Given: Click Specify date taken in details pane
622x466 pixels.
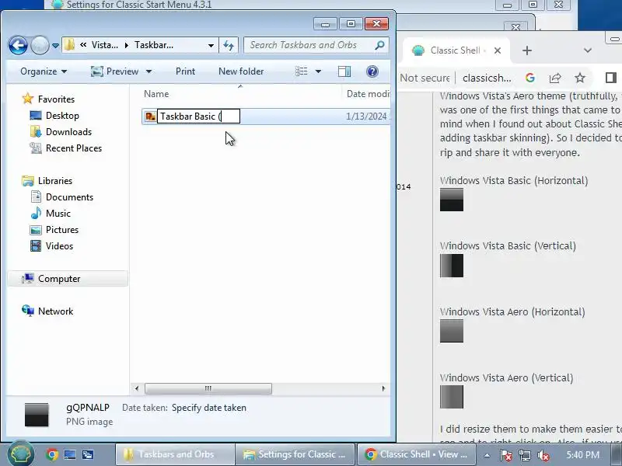Looking at the screenshot, I should pos(209,408).
